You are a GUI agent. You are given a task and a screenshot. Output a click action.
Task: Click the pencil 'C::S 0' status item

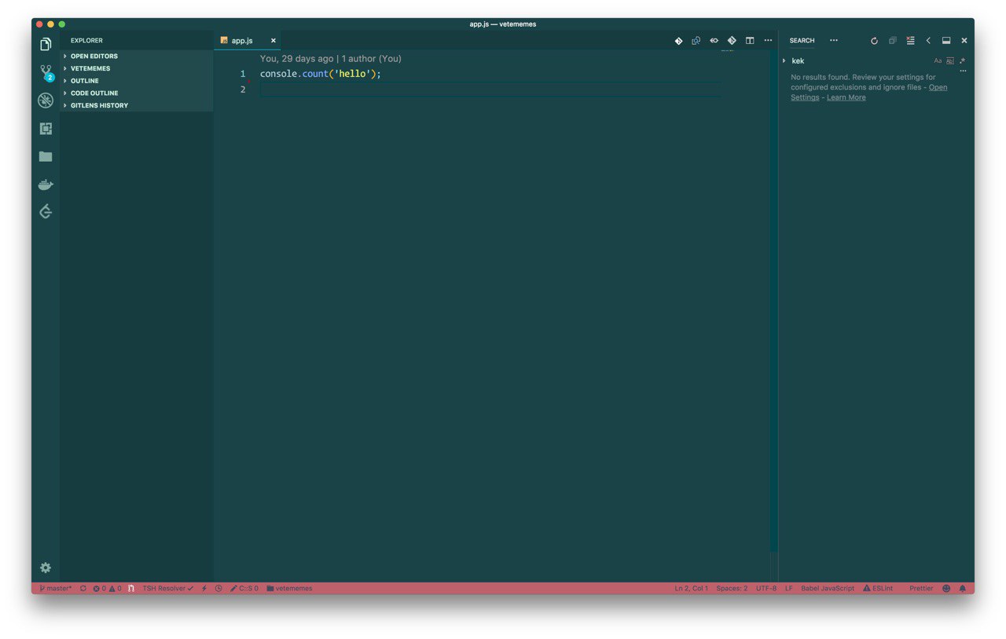(x=244, y=588)
